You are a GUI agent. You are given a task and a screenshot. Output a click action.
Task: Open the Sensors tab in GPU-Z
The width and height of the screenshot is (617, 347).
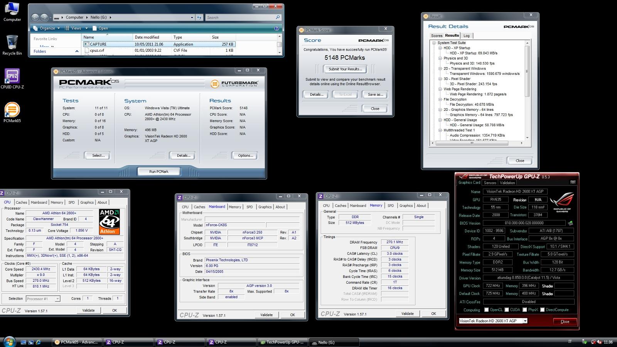pyautogui.click(x=490, y=183)
